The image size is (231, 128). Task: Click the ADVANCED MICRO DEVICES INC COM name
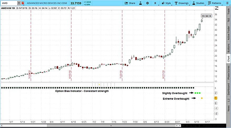(x=47, y=3)
